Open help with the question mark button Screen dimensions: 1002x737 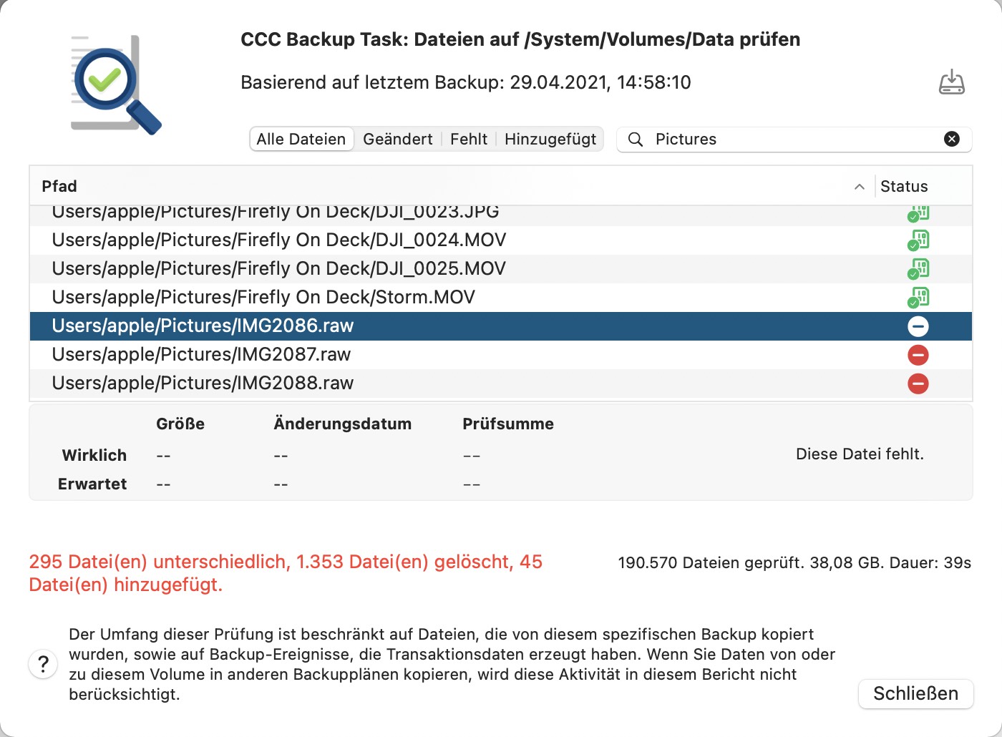click(x=43, y=664)
